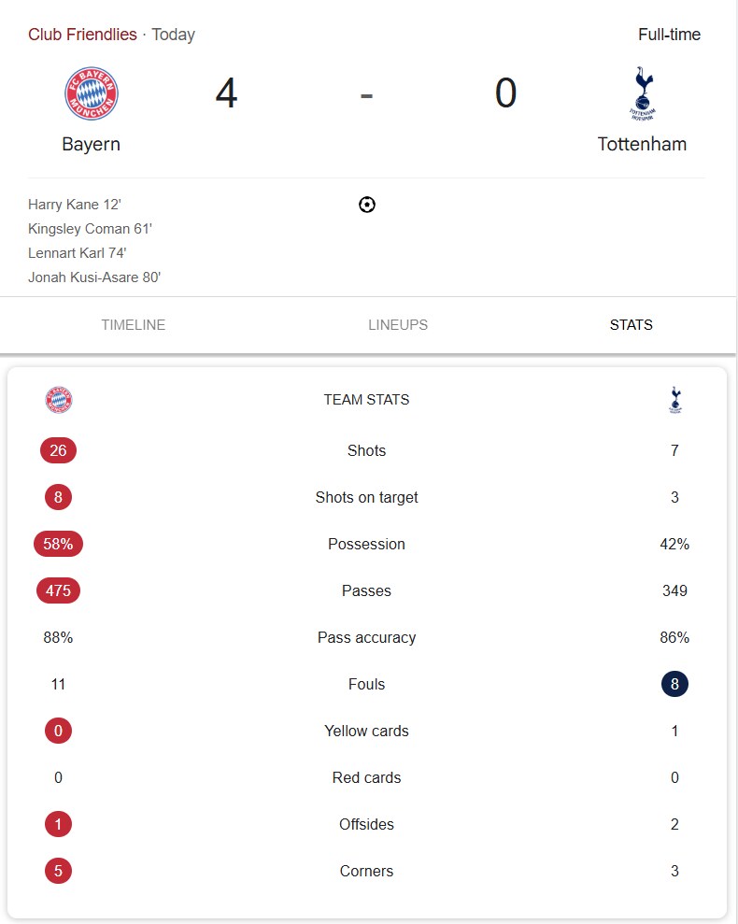The image size is (738, 924).
Task: Click the navy Fouls badge showing 8
Action: (x=674, y=684)
